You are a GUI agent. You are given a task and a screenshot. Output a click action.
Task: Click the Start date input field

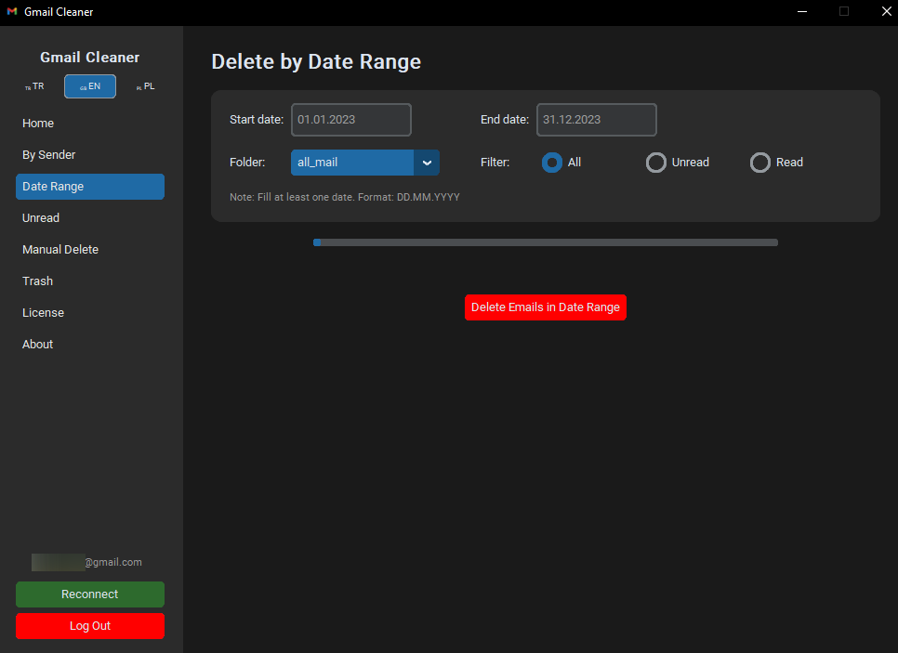pos(351,120)
